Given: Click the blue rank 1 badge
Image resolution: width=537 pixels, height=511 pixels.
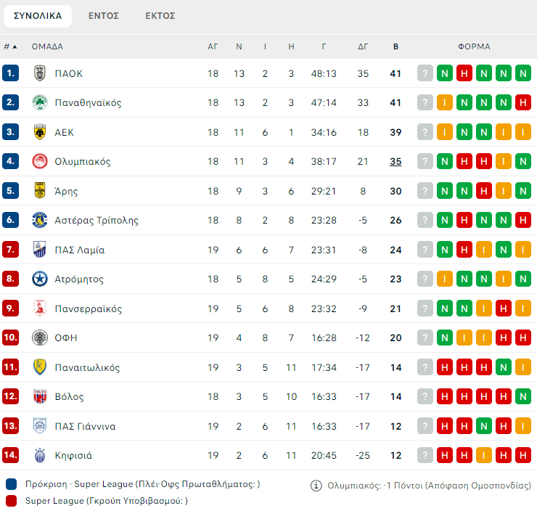Looking at the screenshot, I should point(10,73).
